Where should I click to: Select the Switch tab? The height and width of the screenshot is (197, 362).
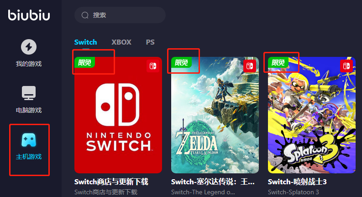(x=85, y=42)
